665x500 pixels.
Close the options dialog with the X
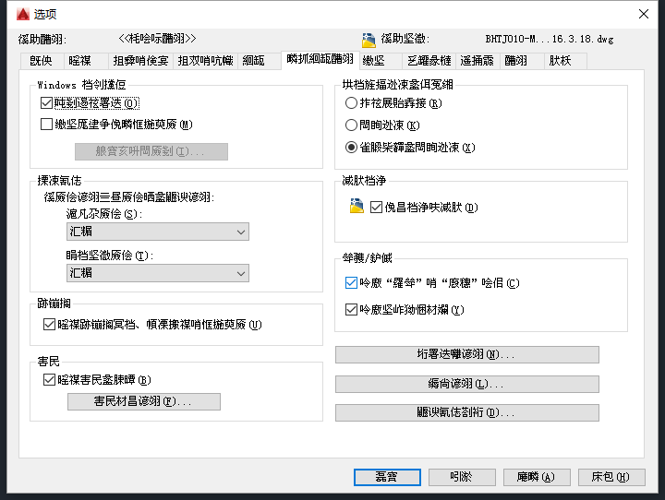click(x=644, y=14)
